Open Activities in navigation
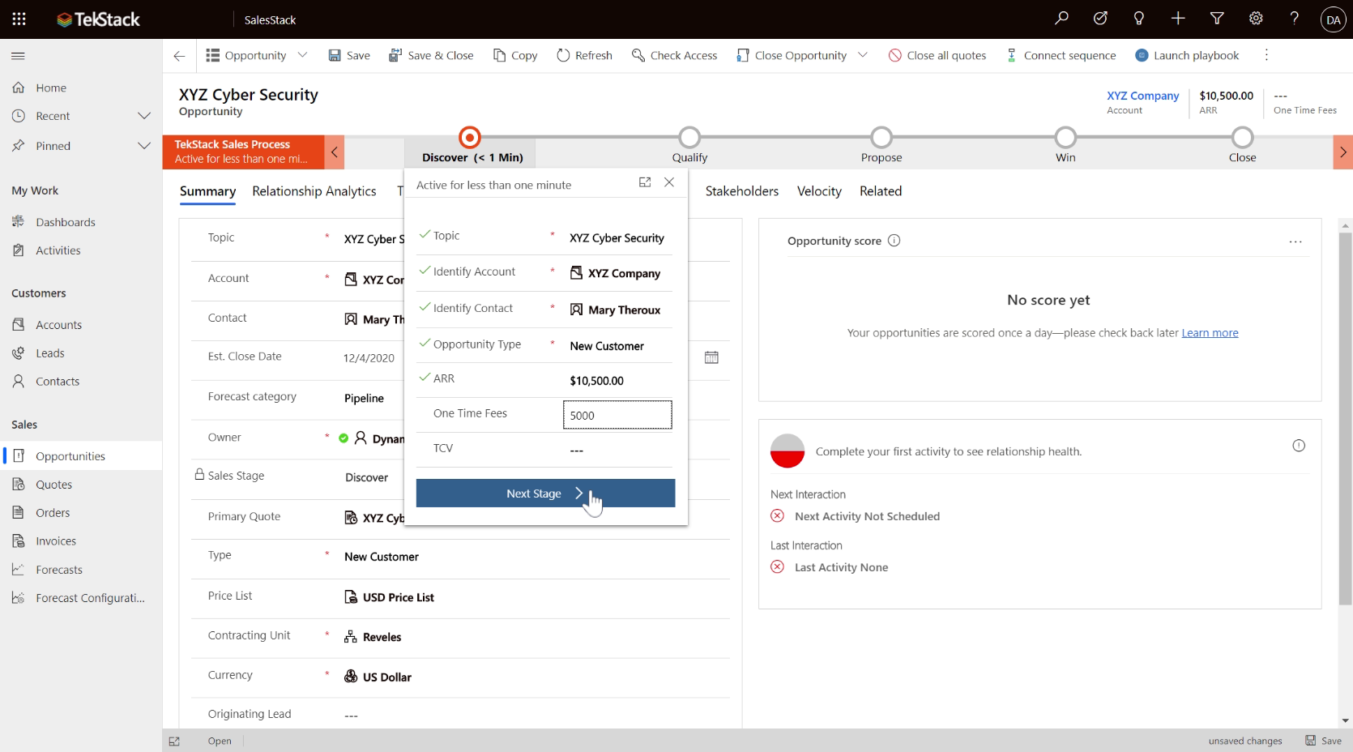1353x752 pixels. (58, 250)
